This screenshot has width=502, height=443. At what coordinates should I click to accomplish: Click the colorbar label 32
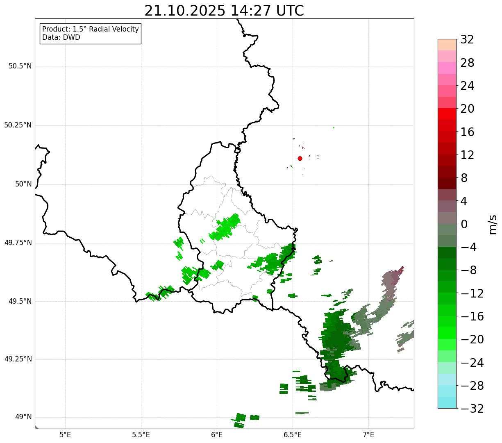point(467,40)
